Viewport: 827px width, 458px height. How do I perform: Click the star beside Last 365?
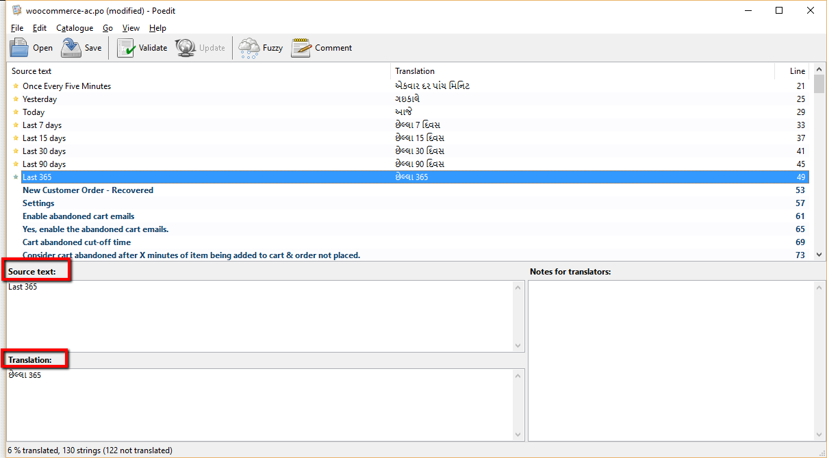pyautogui.click(x=16, y=177)
